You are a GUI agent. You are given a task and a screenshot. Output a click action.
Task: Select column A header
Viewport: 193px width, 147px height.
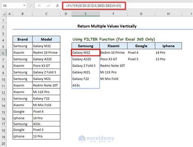(x=9, y=14)
